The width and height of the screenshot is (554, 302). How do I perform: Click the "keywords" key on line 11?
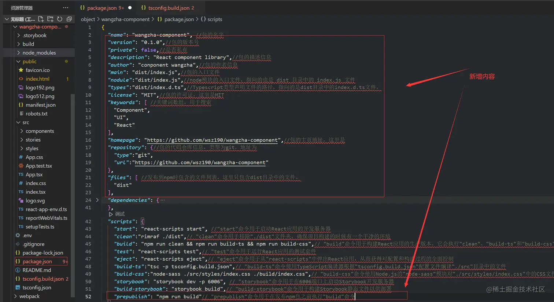point(123,102)
